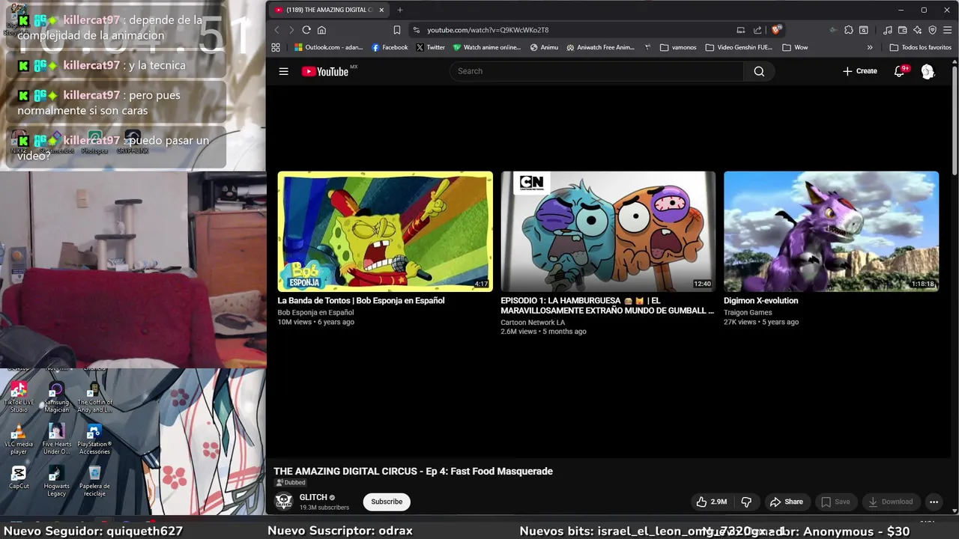Open a new browser tab with plus

[400, 10]
